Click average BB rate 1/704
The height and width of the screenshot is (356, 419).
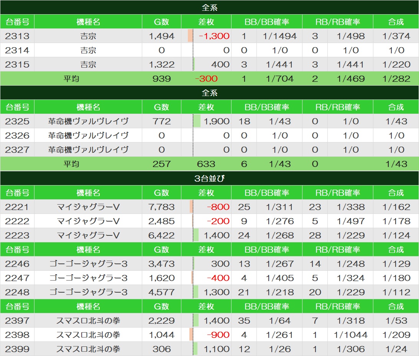point(279,78)
